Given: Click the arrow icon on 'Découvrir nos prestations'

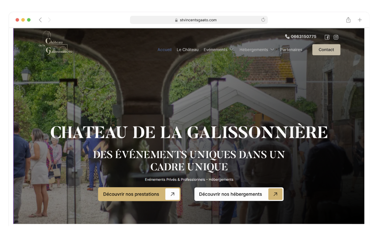Looking at the screenshot, I should [x=172, y=194].
